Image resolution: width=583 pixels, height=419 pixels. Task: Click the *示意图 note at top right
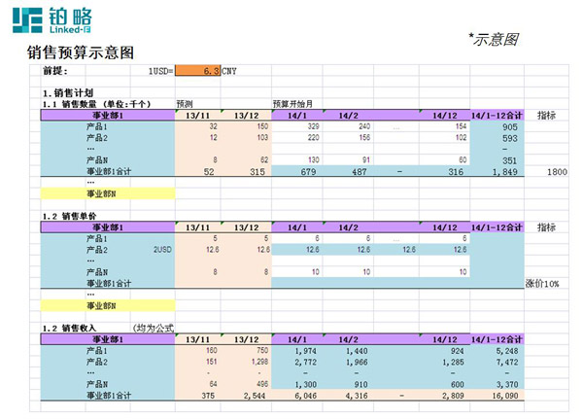point(494,39)
